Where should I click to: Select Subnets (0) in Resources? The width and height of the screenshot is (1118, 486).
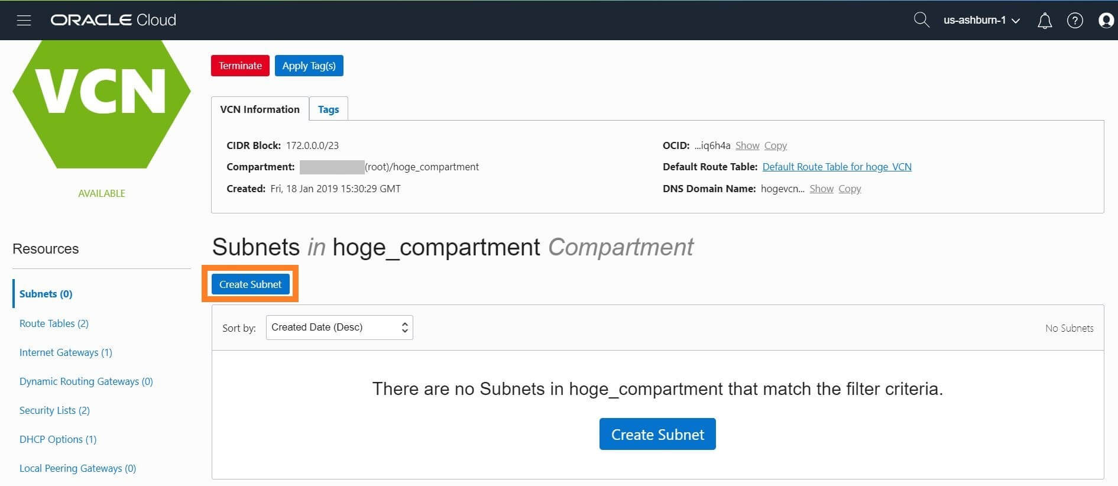coord(46,294)
